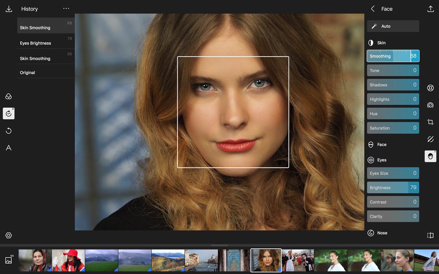The width and height of the screenshot is (439, 274).
Task: Collapse the Eyes section
Action: coord(381,160)
